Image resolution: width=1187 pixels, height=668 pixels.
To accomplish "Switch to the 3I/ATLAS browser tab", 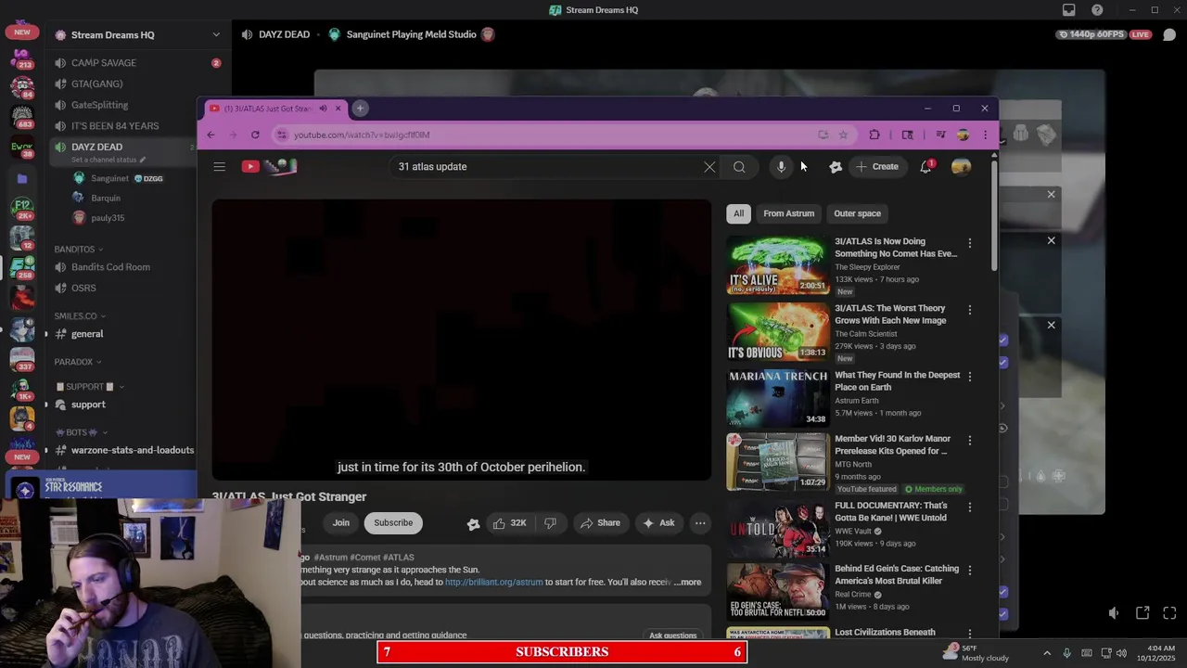I will (274, 109).
